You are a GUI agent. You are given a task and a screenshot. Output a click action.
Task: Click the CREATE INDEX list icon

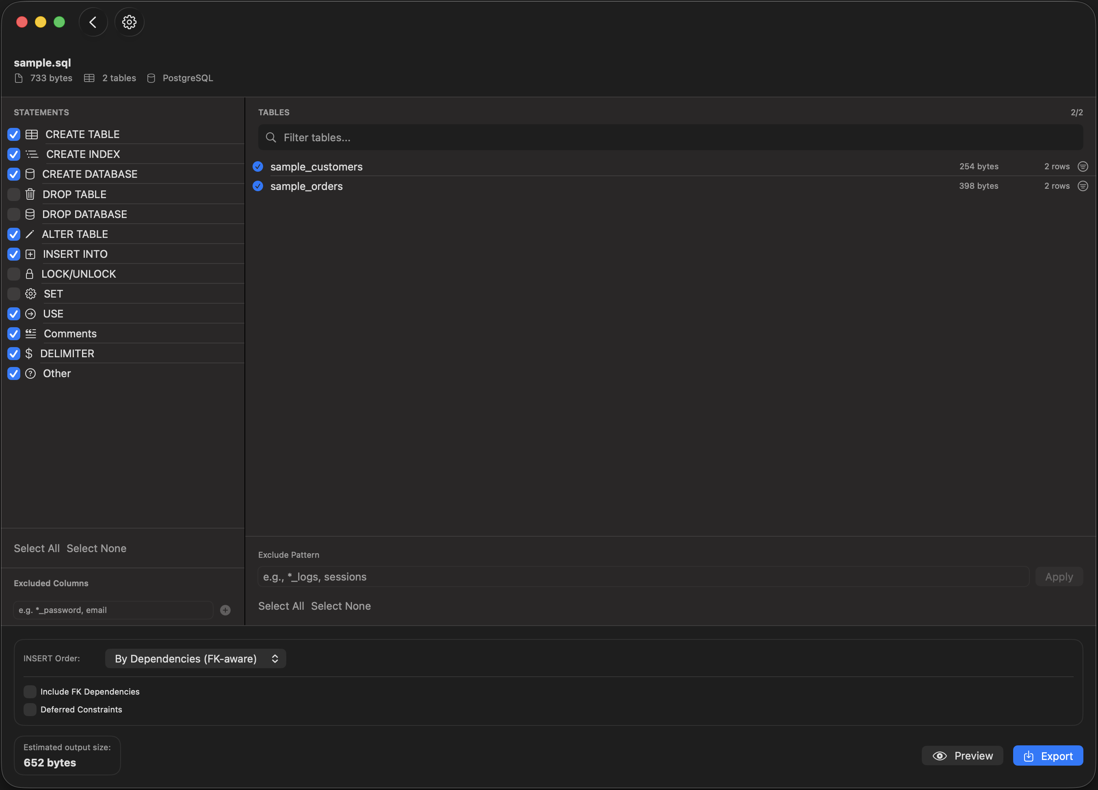click(30, 154)
